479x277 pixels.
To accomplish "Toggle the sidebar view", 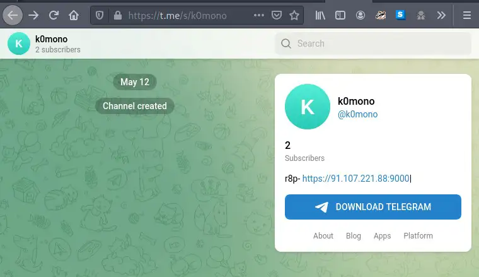I will tap(340, 15).
